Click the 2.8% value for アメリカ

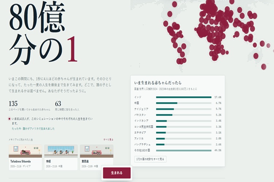click(218, 139)
